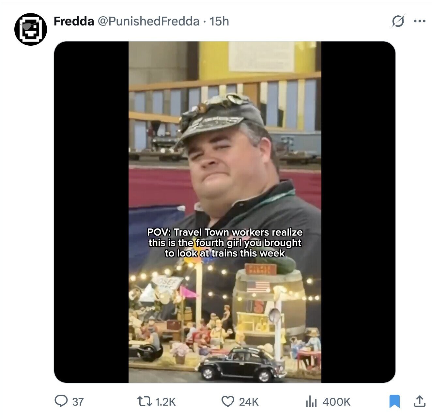Click the POV caption text in video
This screenshot has width=432, height=419.
225,243
